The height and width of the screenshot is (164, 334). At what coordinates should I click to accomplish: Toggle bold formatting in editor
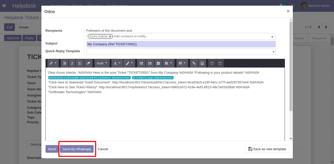pyautogui.click(x=65, y=63)
